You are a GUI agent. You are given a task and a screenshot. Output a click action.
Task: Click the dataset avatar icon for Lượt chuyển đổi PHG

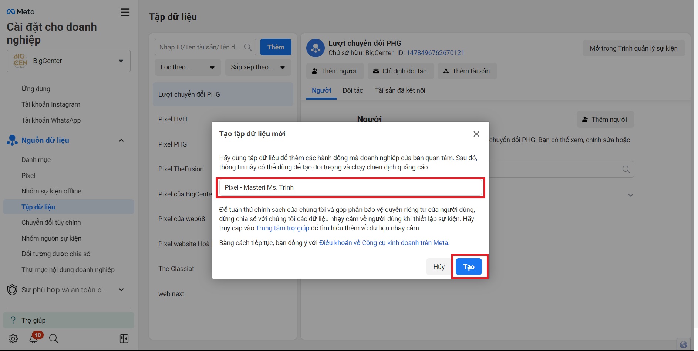pos(316,48)
